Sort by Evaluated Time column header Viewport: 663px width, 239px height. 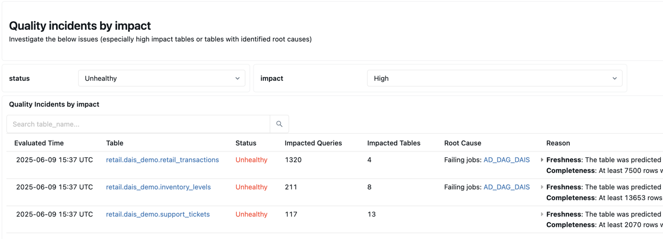39,143
